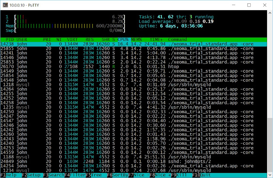
Task: Maximize the PuTTY window
Action: [249, 5]
